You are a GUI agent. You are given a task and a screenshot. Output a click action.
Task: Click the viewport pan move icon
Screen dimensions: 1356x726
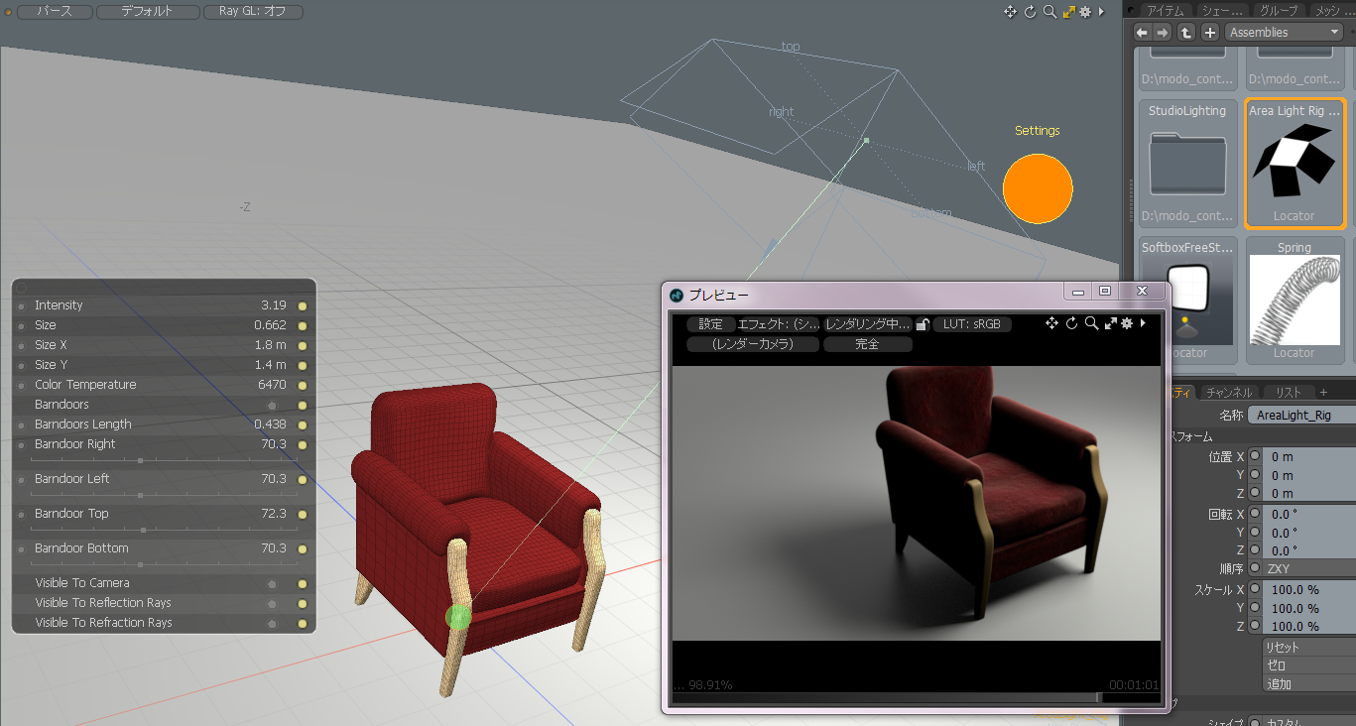point(1010,12)
